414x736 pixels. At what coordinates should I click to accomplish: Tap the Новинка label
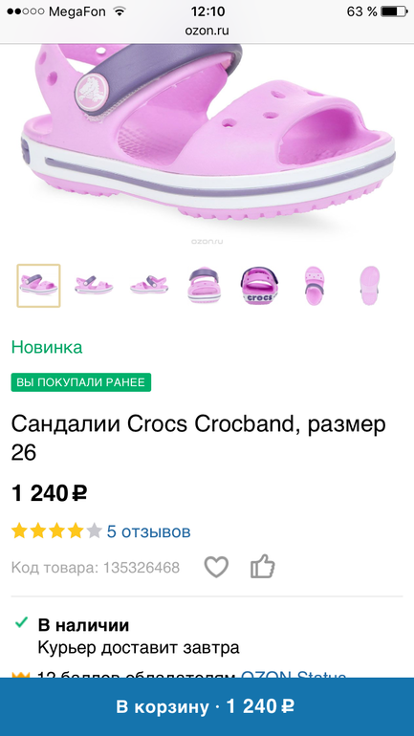(x=47, y=347)
